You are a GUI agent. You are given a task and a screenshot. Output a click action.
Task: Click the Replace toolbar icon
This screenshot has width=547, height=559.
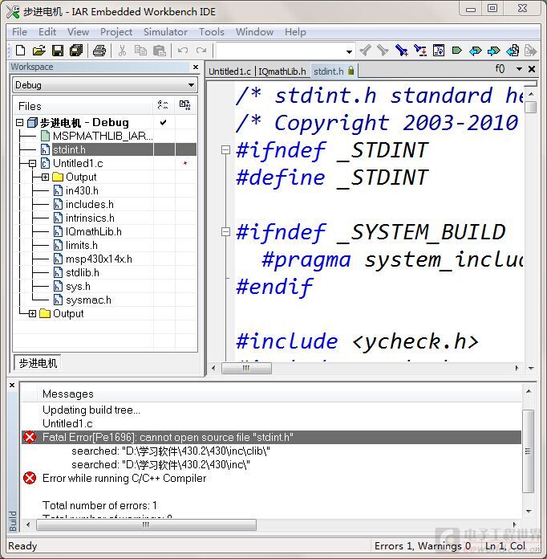point(420,51)
